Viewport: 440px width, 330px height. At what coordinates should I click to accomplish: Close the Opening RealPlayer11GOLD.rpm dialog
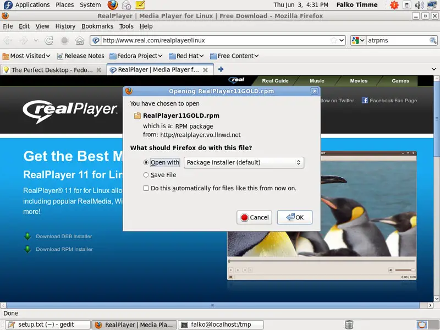(314, 91)
